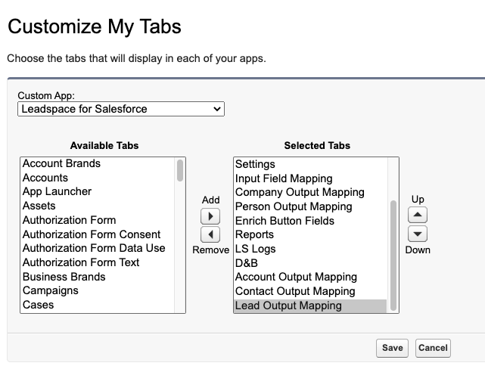Screen dimensions: 485x369
Task: Select Input Field Mapping tab entry
Action: 310,178
